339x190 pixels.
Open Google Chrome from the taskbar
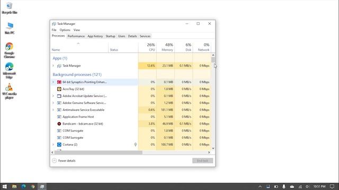click(33, 186)
